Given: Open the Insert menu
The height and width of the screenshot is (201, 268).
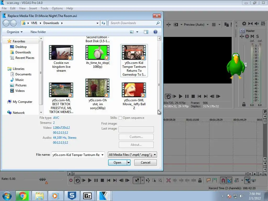Looking at the screenshot, I should [33, 8].
